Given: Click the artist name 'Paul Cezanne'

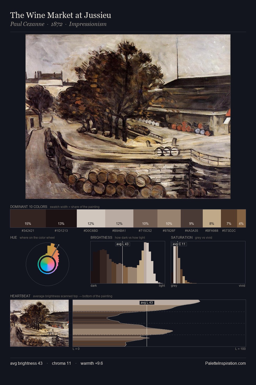Looking at the screenshot, I should 27,24.
